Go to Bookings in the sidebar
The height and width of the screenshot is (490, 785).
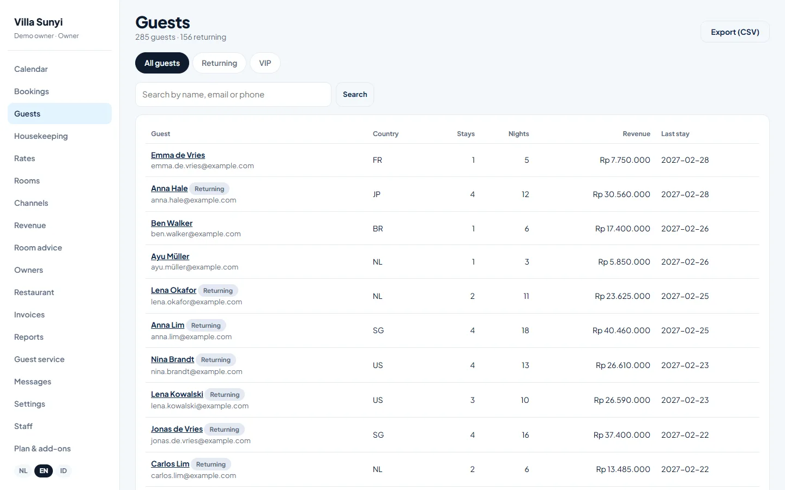pos(59,91)
